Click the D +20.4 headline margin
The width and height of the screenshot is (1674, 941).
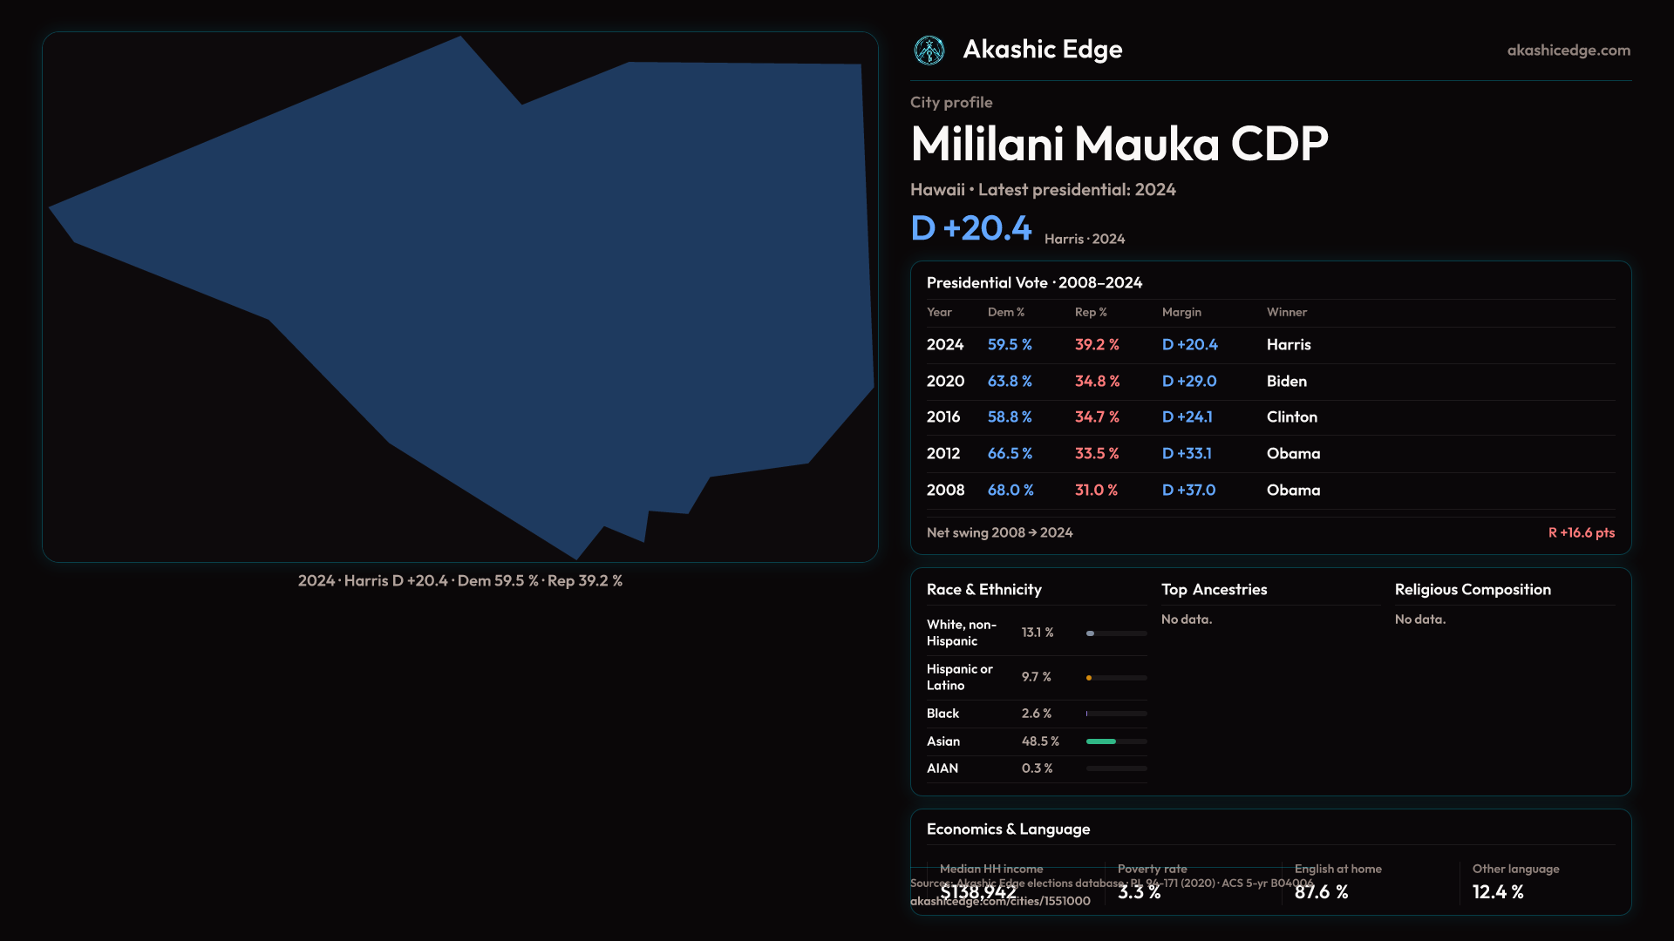tap(970, 228)
